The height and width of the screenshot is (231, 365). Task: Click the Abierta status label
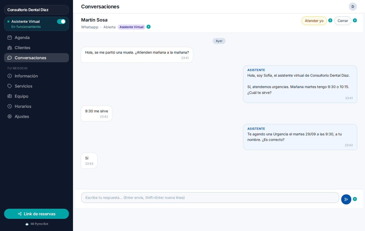tap(109, 27)
